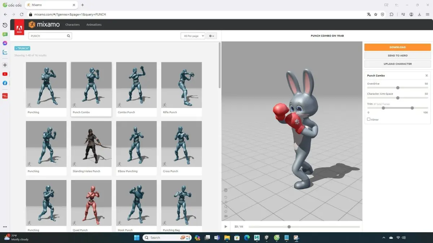This screenshot has width=433, height=243.
Task: Open the Characters tab
Action: tap(73, 24)
